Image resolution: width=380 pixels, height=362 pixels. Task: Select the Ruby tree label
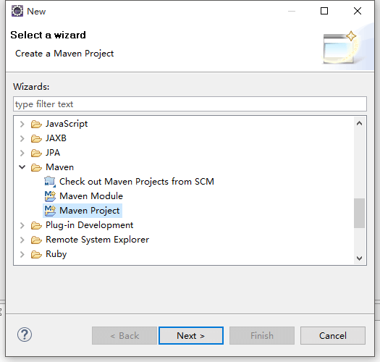56,254
